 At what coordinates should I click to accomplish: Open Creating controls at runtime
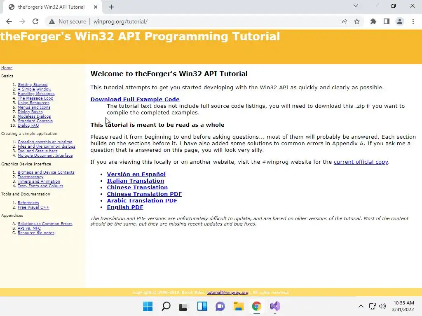(45, 142)
